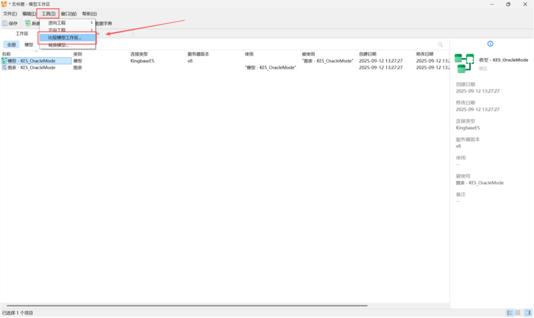Click the blue information icon in the side panel
Screen dimensions: 534x318
[x=490, y=44]
